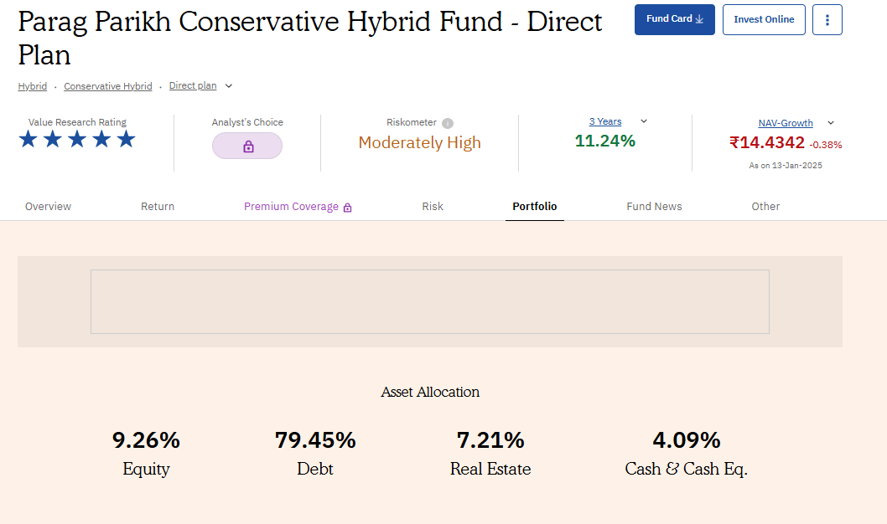887x524 pixels.
Task: Click the first Value Research Rating star
Action: (x=28, y=139)
